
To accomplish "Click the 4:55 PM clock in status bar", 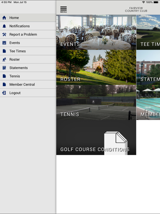I will tap(6, 2).
